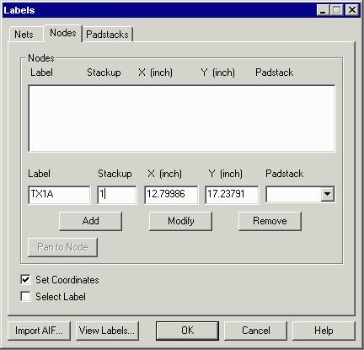Click the Y (inch) field showing 17.23791
This screenshot has height=350, width=364.
coord(232,194)
